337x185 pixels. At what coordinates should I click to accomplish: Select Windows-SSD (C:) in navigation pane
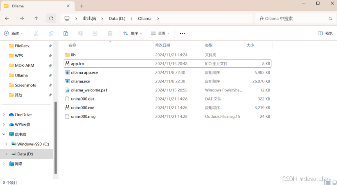tap(33, 144)
